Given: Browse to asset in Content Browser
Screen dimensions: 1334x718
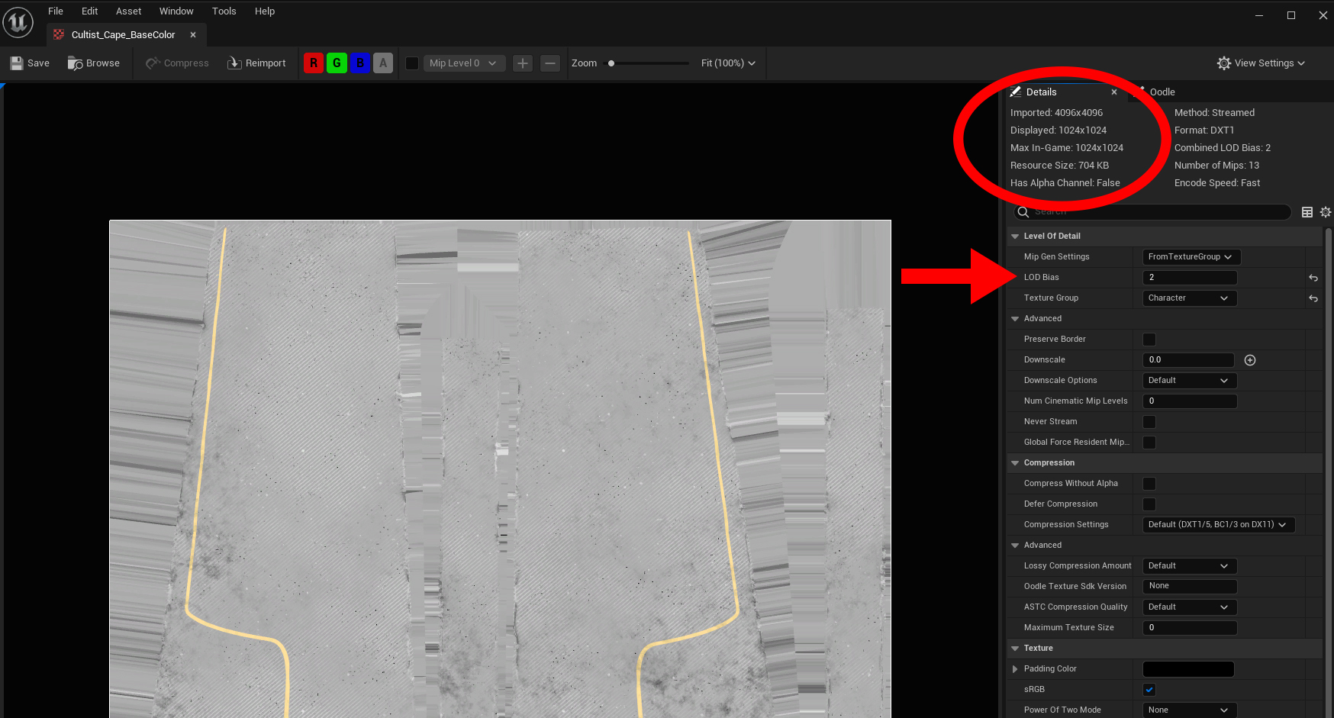Looking at the screenshot, I should pyautogui.click(x=94, y=63).
